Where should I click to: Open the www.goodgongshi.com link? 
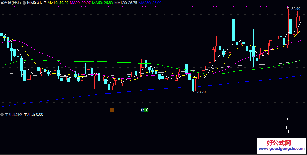[282, 149]
